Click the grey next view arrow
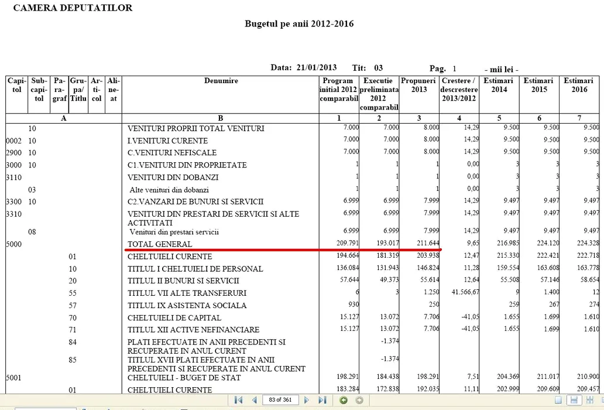The height and width of the screenshot is (410, 604). pyautogui.click(x=359, y=400)
